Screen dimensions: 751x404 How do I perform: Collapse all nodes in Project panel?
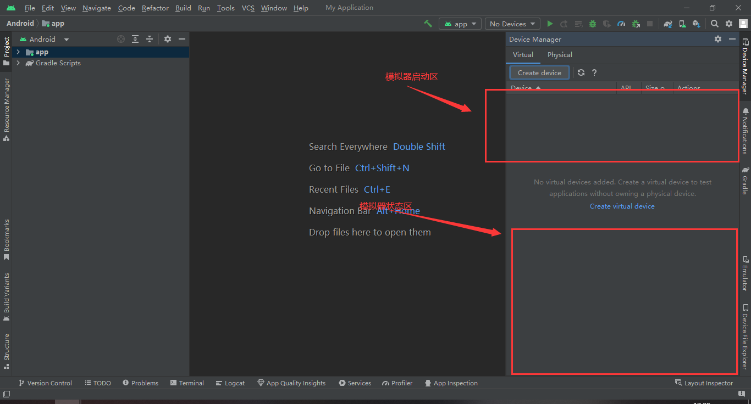[x=150, y=39]
